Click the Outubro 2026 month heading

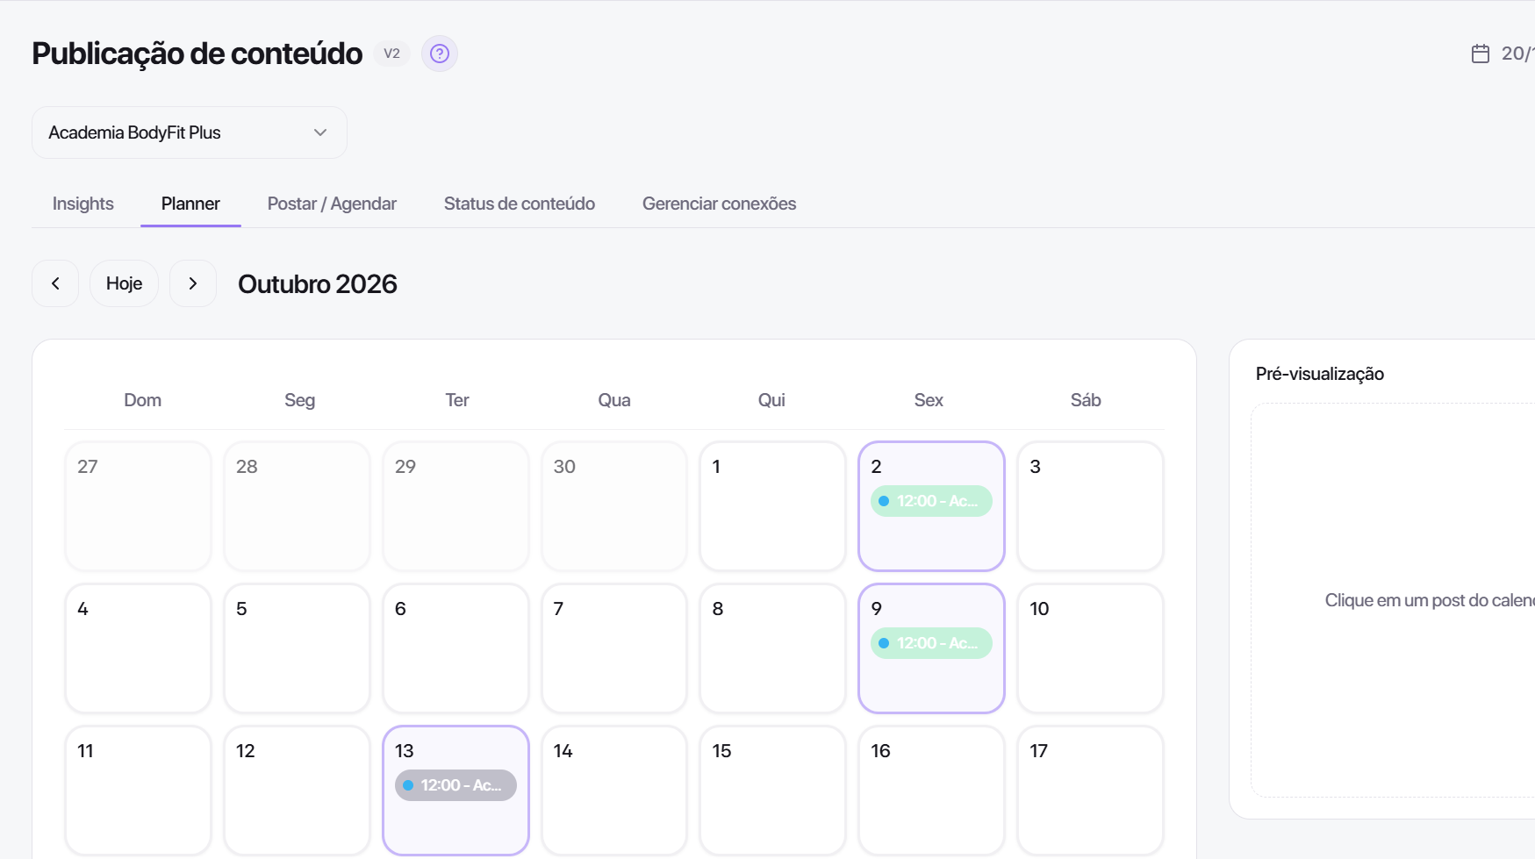[x=318, y=284]
